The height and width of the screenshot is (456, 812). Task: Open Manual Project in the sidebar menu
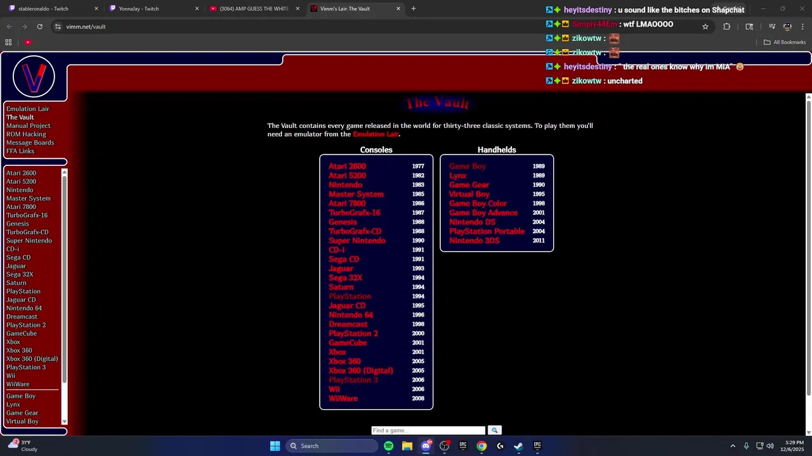(x=29, y=126)
